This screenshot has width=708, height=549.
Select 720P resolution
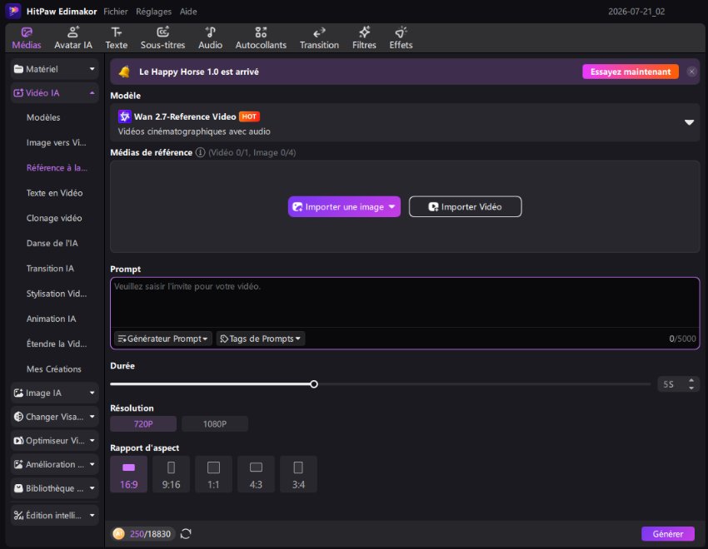(x=143, y=424)
